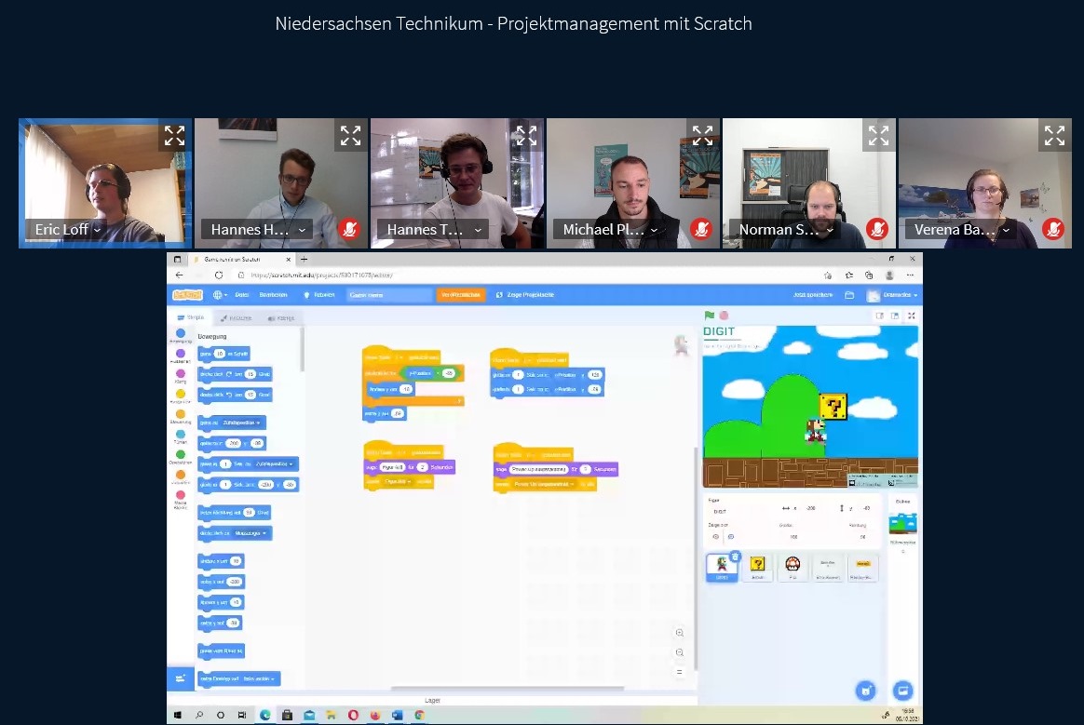Toggle the muted microphone on Verena Ba... tile

1053,229
